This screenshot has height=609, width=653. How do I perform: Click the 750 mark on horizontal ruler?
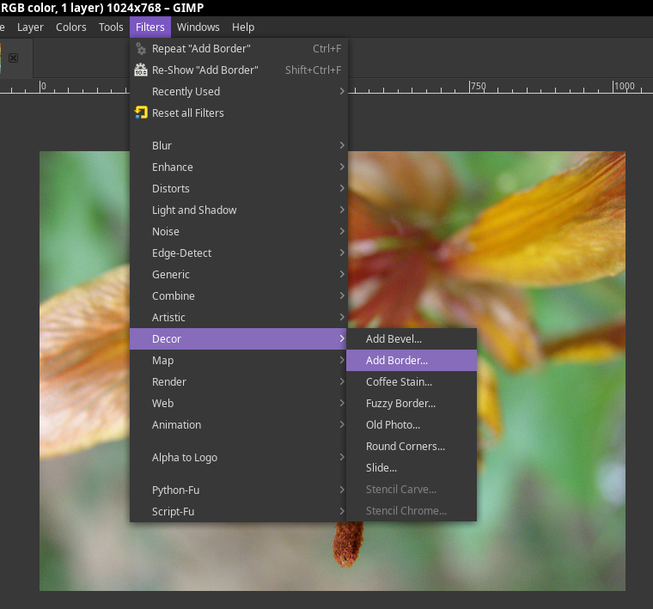(x=478, y=86)
